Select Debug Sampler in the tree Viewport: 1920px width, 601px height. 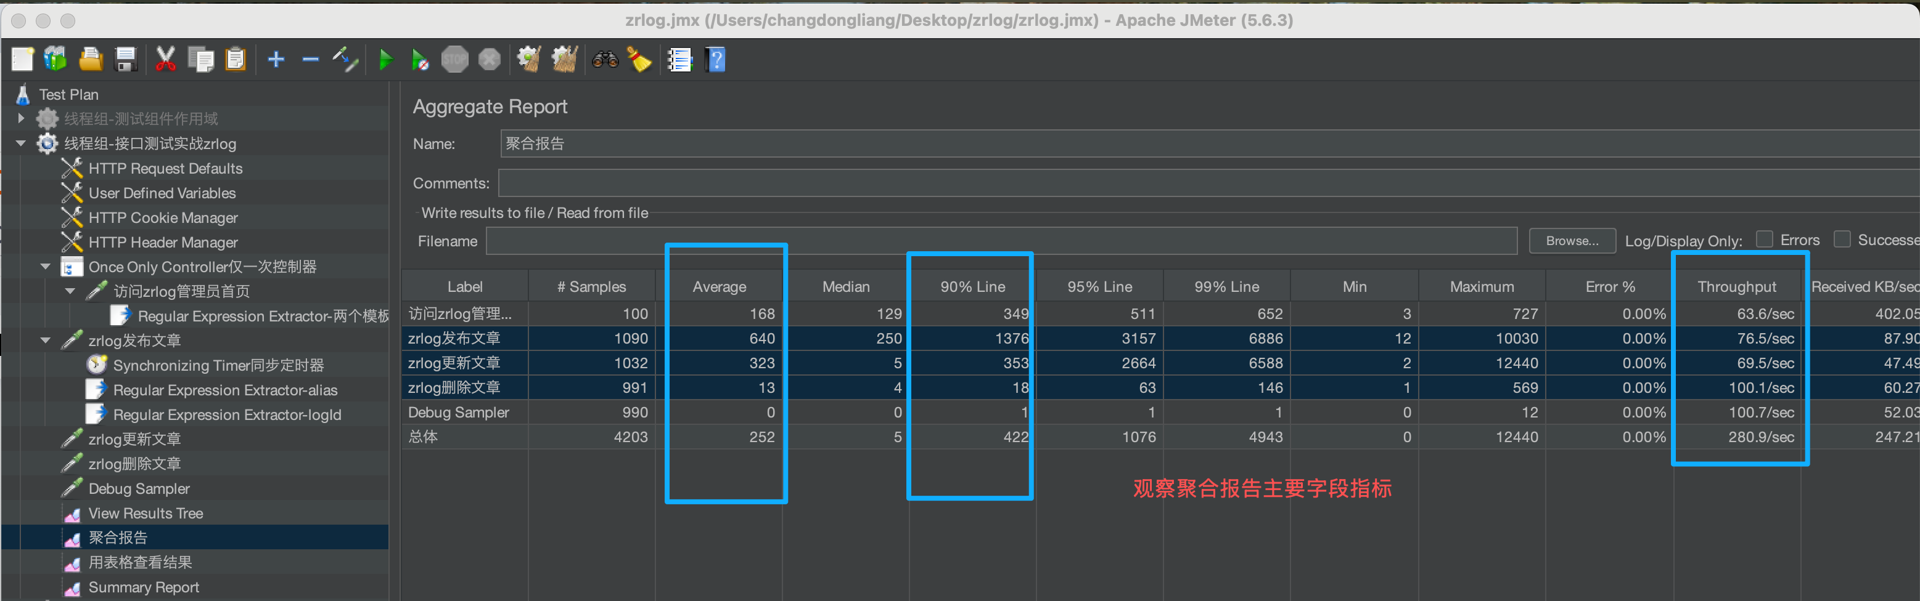pyautogui.click(x=139, y=488)
